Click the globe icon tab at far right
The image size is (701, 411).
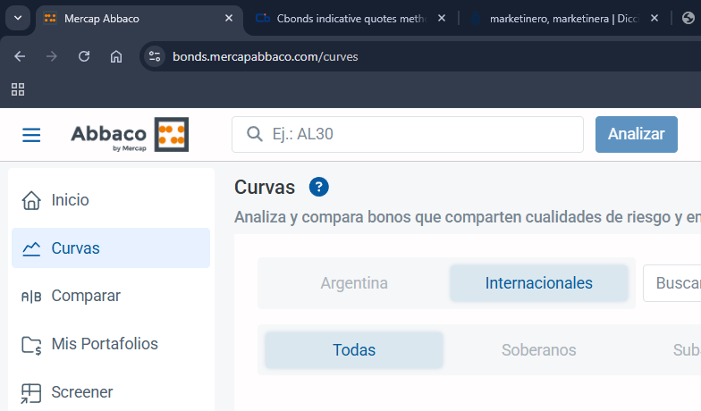(688, 18)
